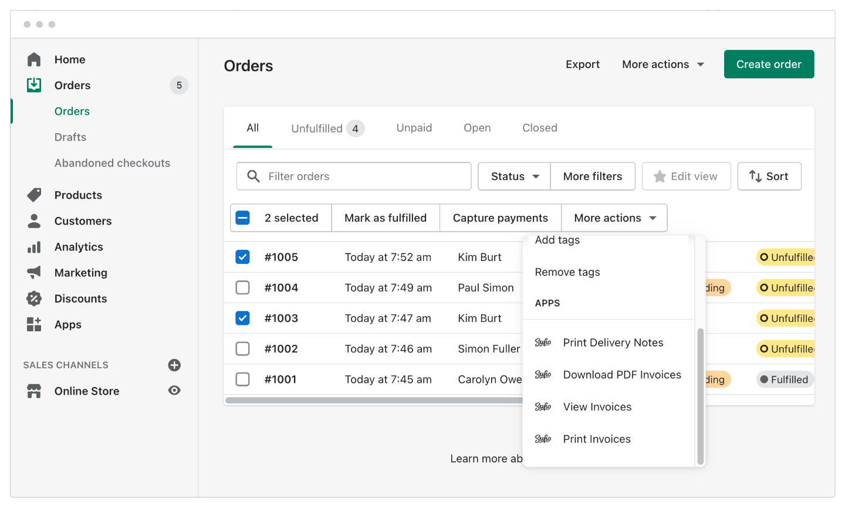This screenshot has width=845, height=509.
Task: Open Products from the sidebar icon
Action: coord(33,195)
